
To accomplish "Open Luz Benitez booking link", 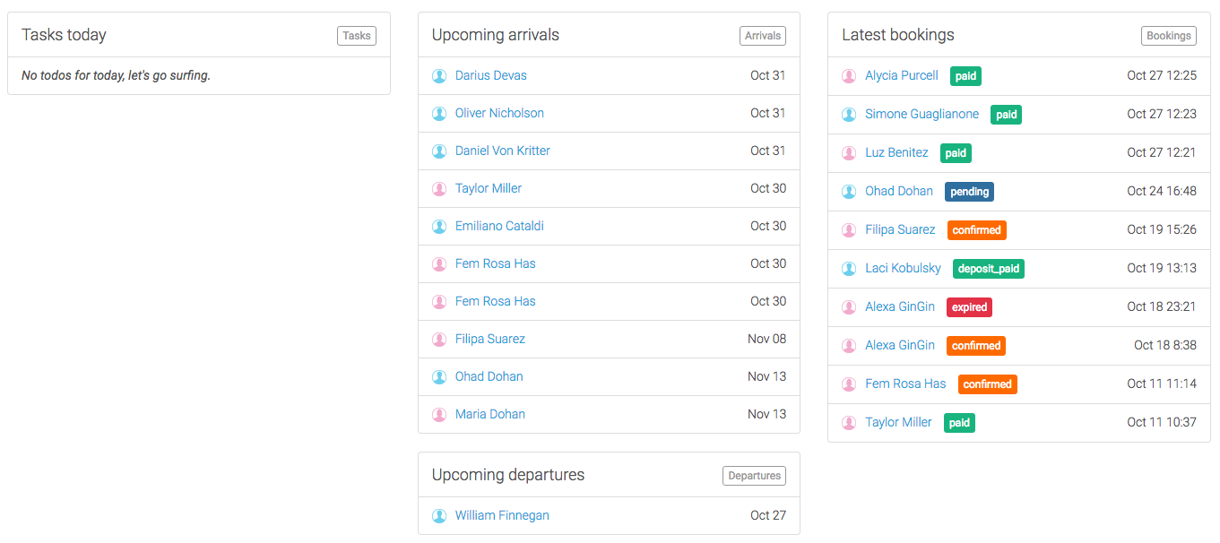I will (896, 152).
